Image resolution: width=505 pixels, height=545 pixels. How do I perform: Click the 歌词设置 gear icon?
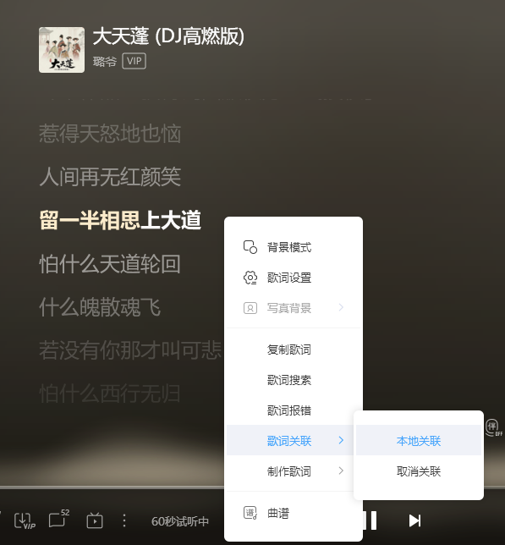click(x=250, y=278)
